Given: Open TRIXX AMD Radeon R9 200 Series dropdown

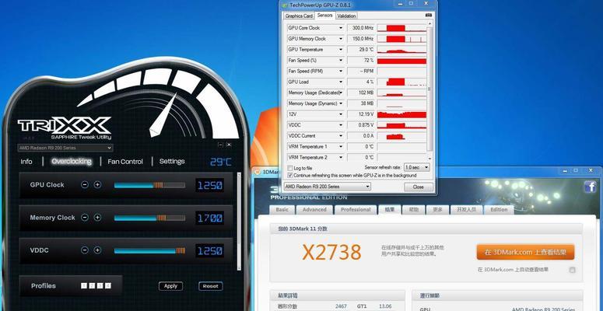Looking at the screenshot, I should coord(65,148).
